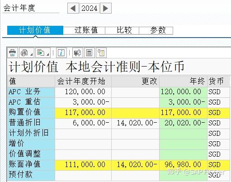Viewport: 231px width, 182px height.
Task: Click the export icon in toolbar
Action: click(41, 53)
